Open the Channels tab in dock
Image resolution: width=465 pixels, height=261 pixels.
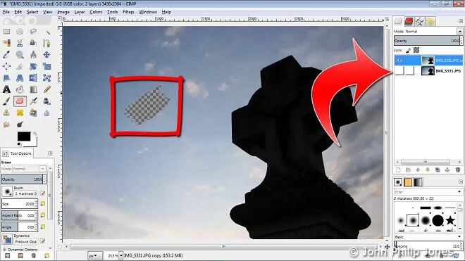(409, 21)
